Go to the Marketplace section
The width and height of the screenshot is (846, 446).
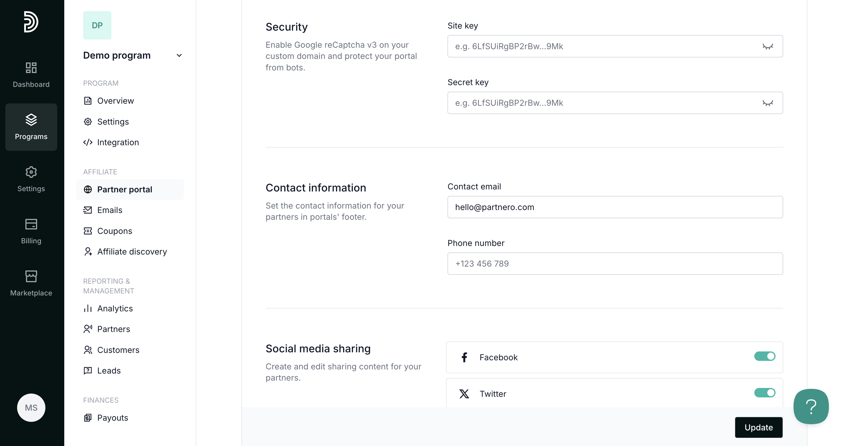pos(31,284)
